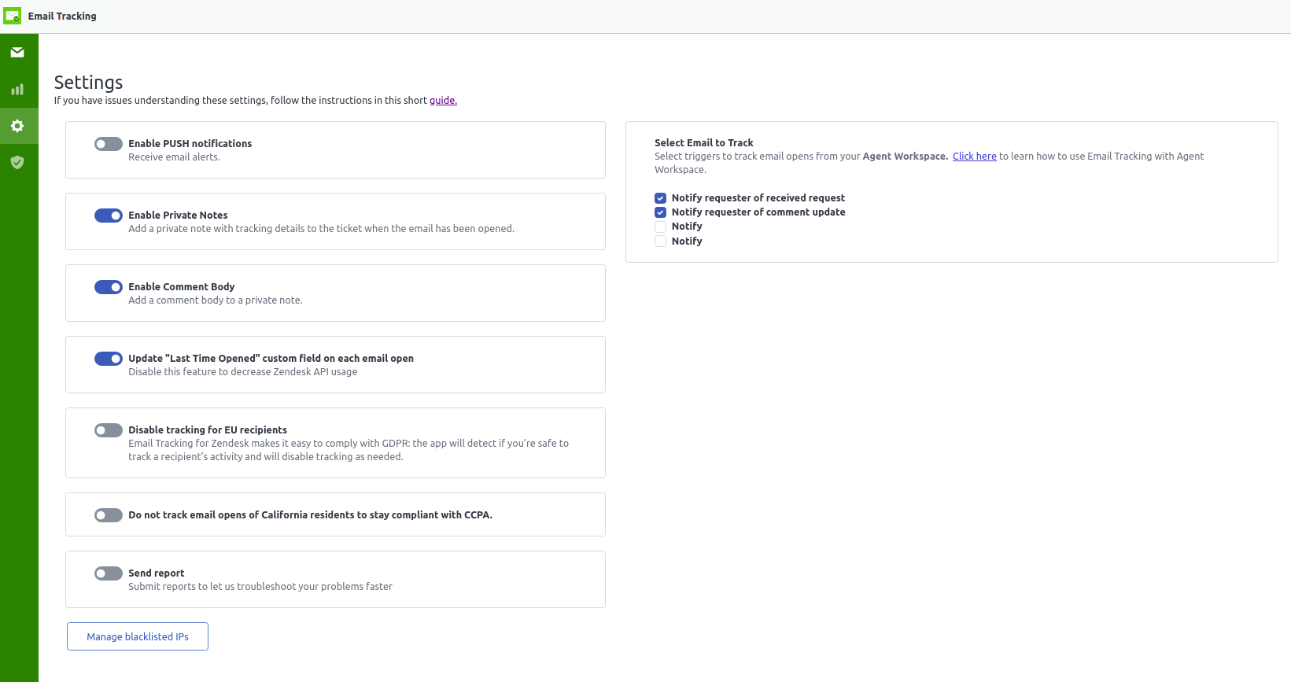Screen dimensions: 1291x682
Task: Click the Notify requester of received request label
Action: click(758, 198)
